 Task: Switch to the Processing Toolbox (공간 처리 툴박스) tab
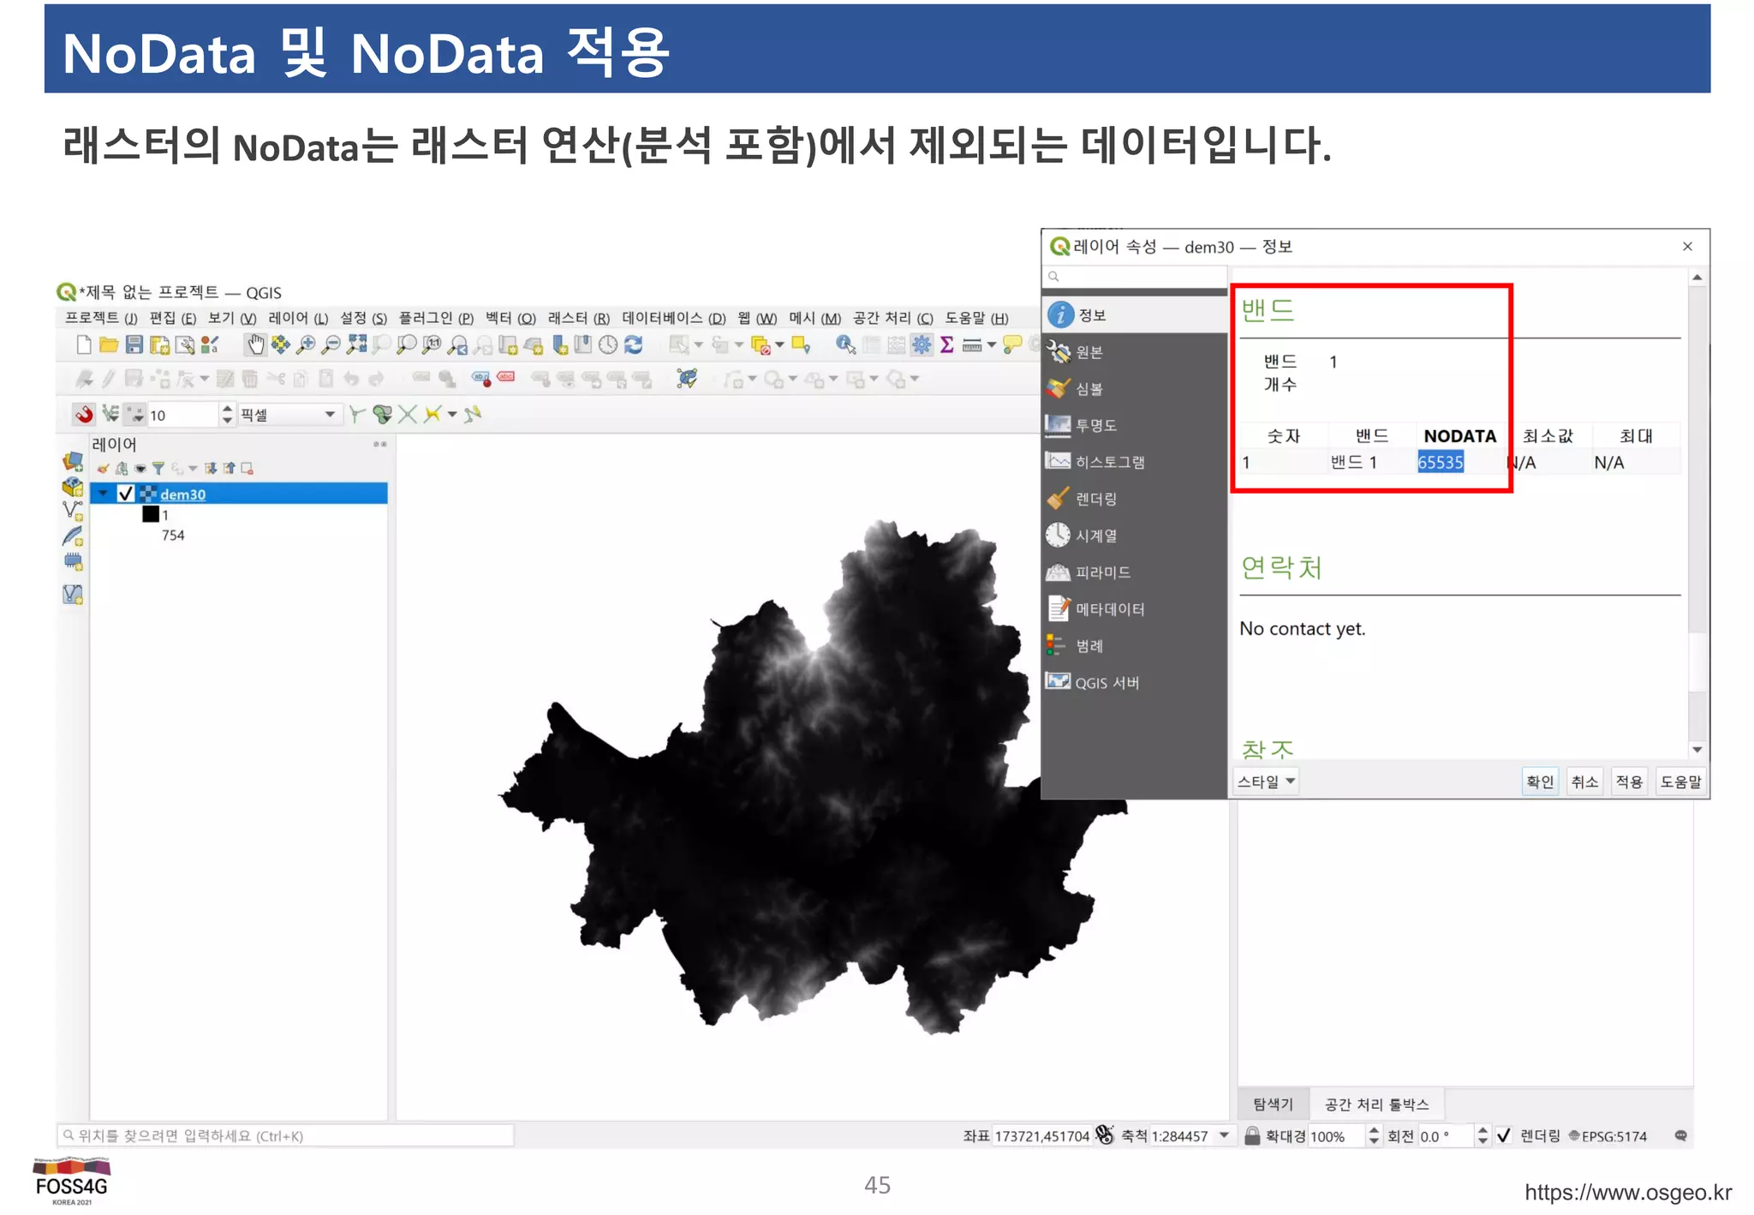pyautogui.click(x=1376, y=1104)
